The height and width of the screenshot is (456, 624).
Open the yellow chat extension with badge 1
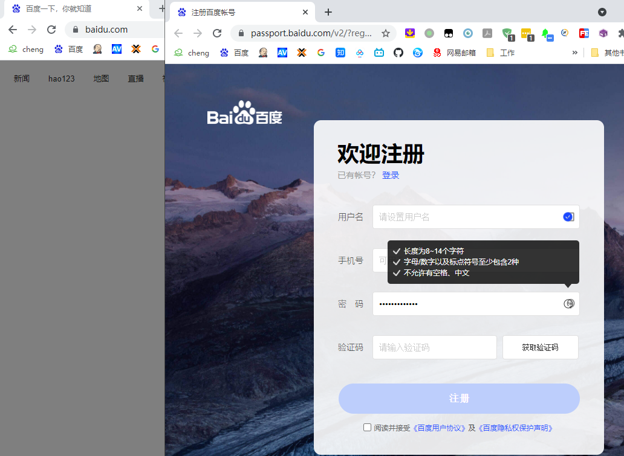click(527, 34)
